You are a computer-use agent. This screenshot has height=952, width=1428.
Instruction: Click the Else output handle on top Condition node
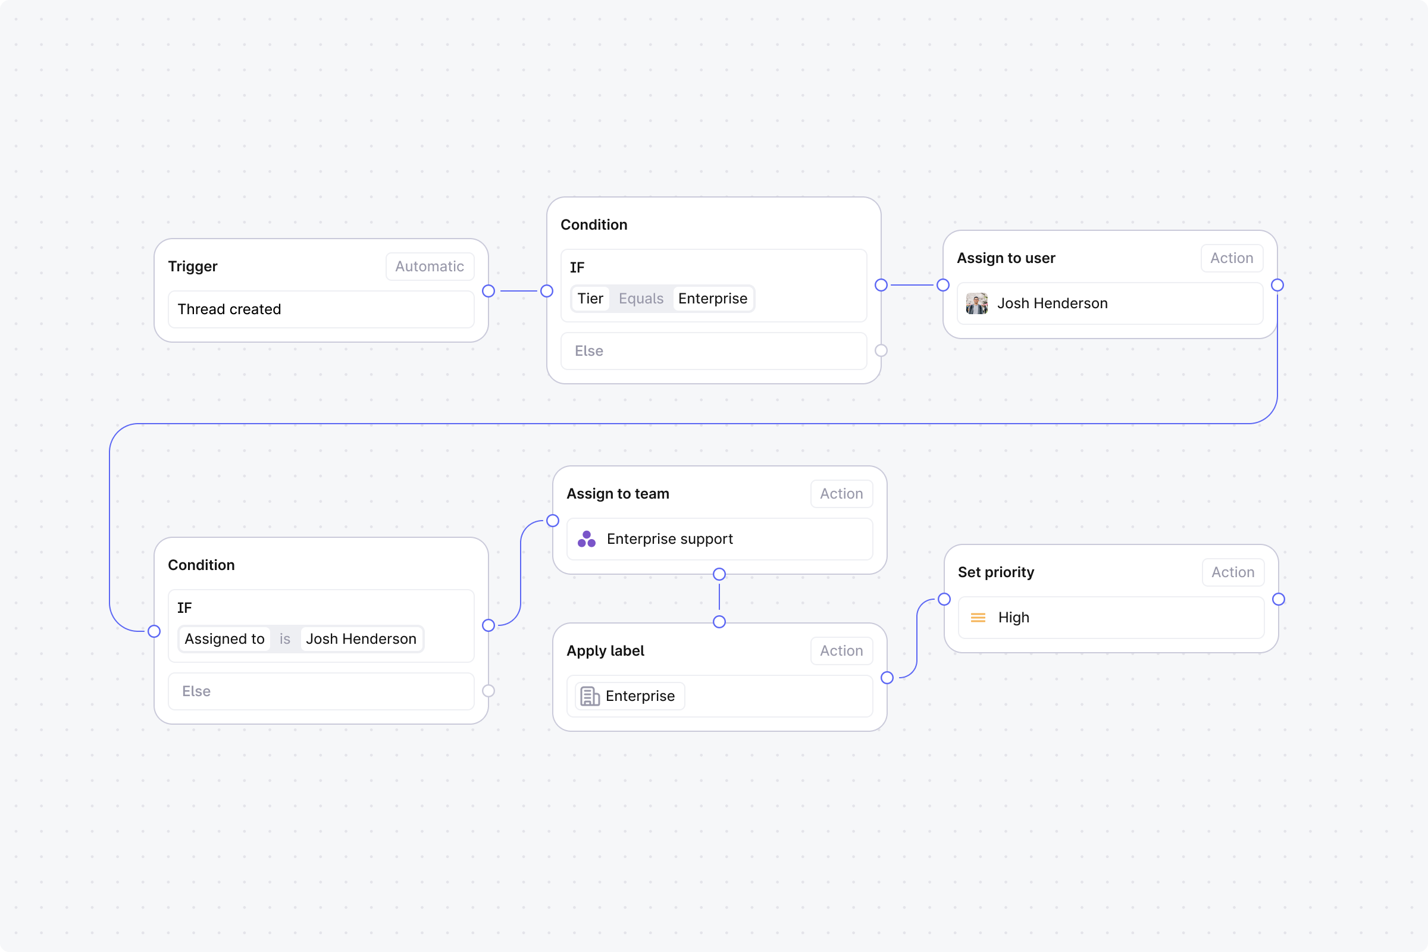(882, 350)
